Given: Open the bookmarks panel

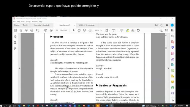Looking at the screenshot, I should (x=15, y=43).
